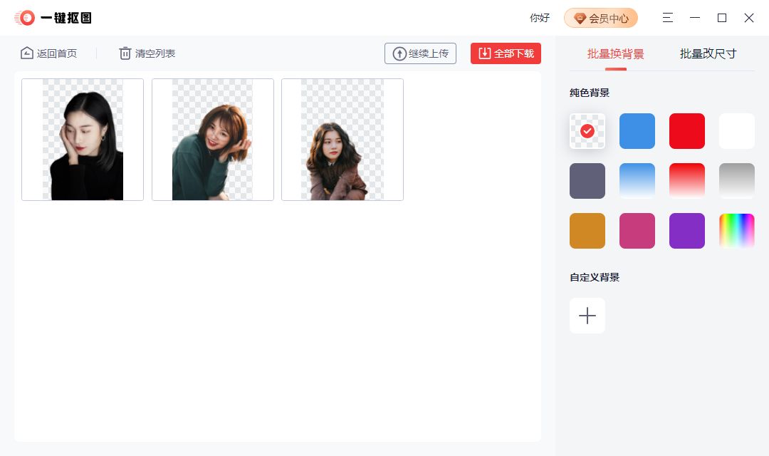Image resolution: width=769 pixels, height=456 pixels.
Task: Switch to the 批量换背景 tab
Action: 615,54
